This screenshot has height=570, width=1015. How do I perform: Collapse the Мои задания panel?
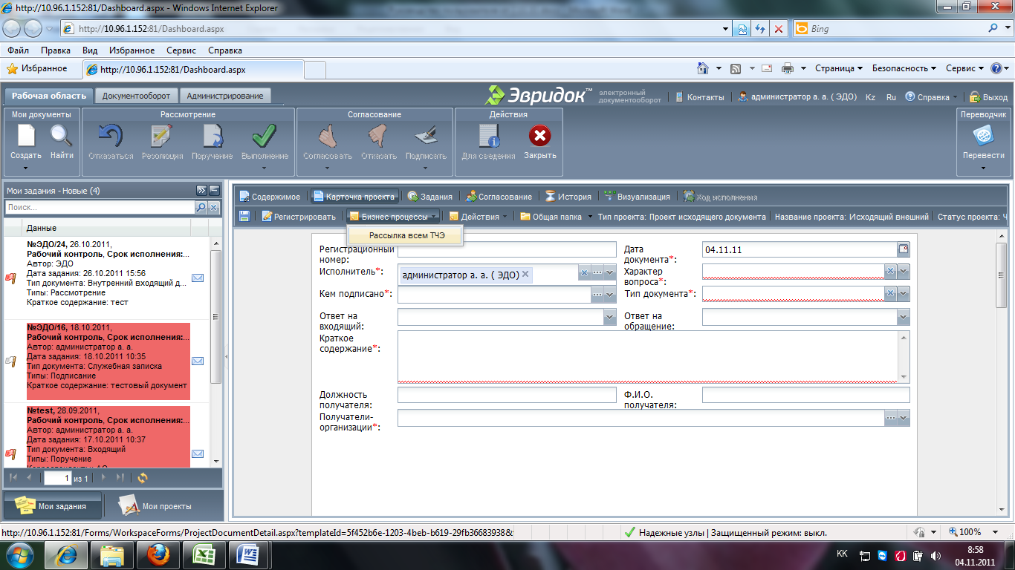click(x=214, y=191)
